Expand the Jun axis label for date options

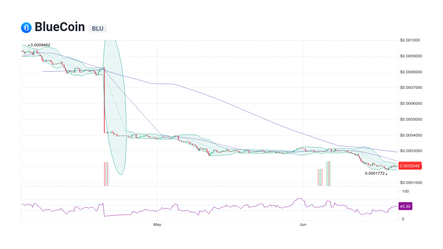[x=303, y=224]
